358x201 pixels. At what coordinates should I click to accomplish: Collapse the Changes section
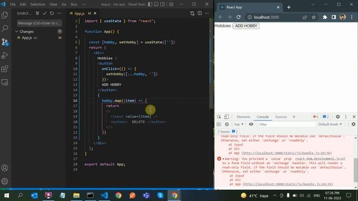coord(17,31)
